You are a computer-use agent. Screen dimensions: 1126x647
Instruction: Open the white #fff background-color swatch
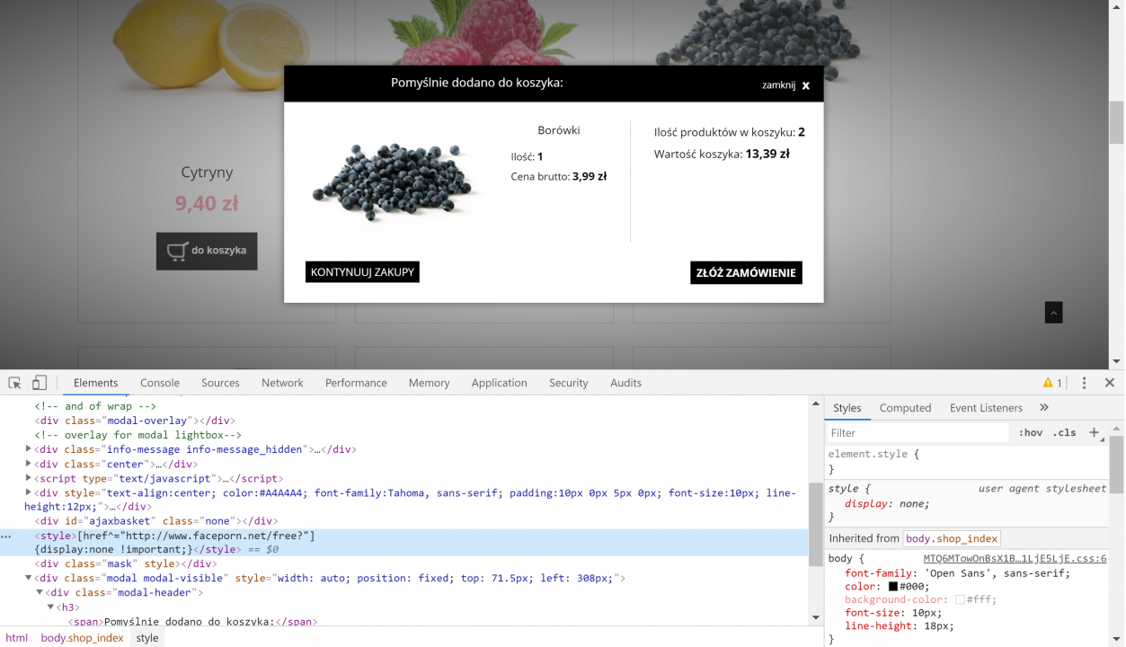pos(960,599)
